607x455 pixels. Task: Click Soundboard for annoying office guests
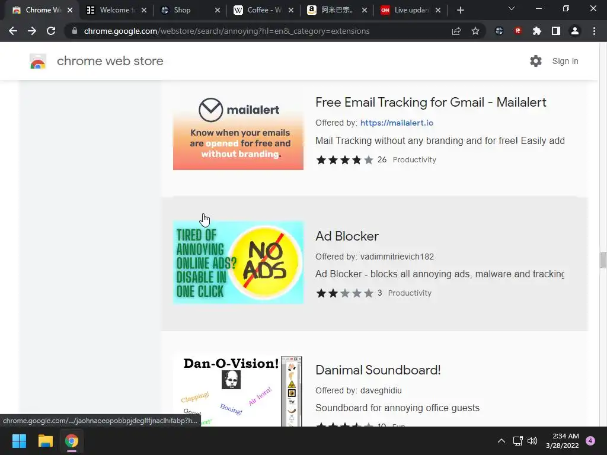397,408
